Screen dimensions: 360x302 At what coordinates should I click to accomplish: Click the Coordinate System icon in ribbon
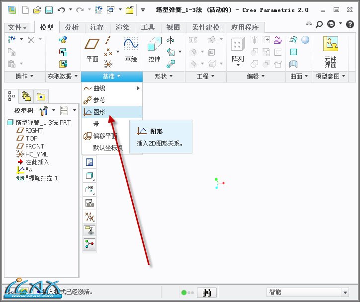tap(108, 64)
